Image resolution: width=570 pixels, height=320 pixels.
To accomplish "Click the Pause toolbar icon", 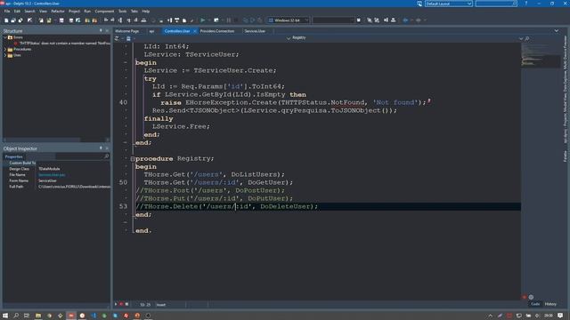I will 229,20.
